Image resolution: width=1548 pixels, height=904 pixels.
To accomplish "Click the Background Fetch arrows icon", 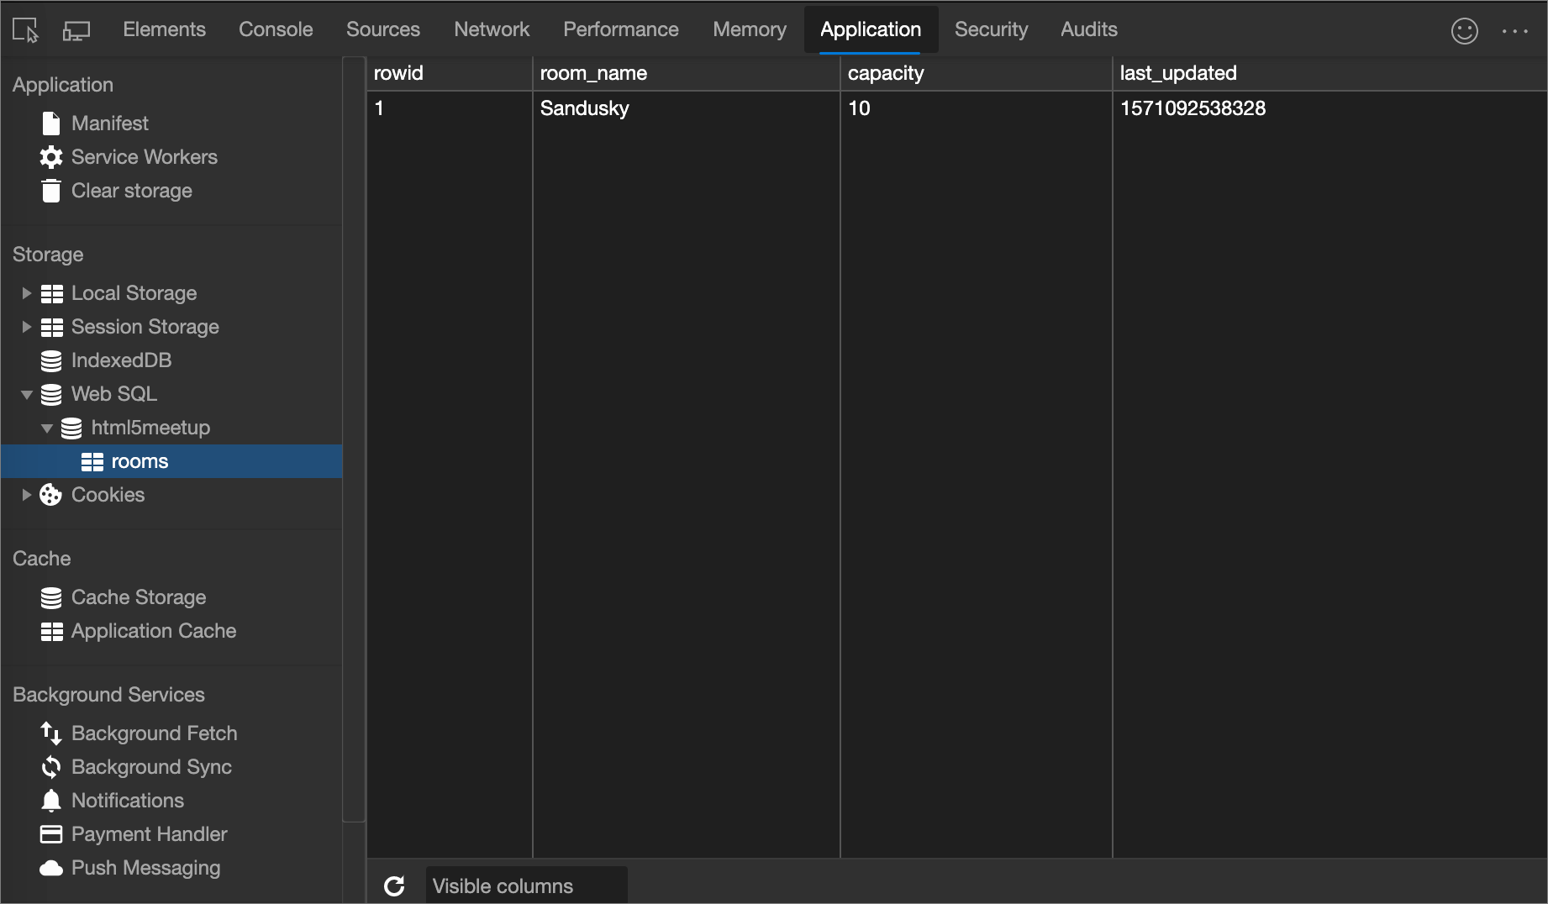I will [x=51, y=733].
